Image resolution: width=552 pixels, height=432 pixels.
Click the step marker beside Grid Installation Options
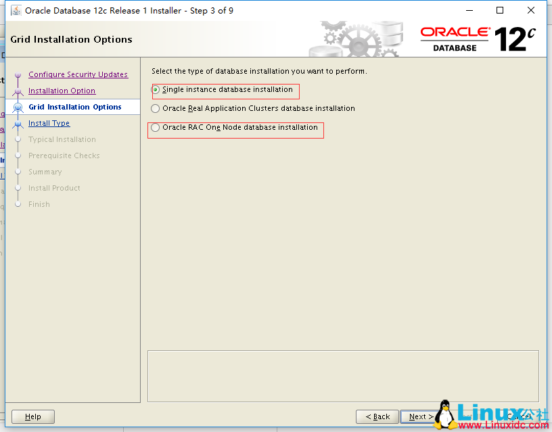[18, 107]
